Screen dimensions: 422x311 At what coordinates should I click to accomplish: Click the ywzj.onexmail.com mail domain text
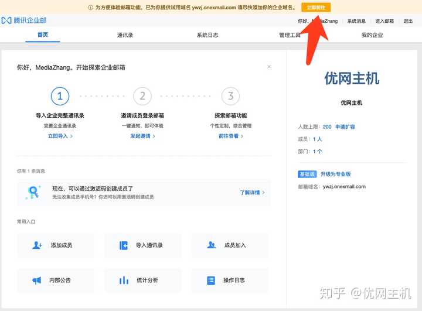pos(344,186)
